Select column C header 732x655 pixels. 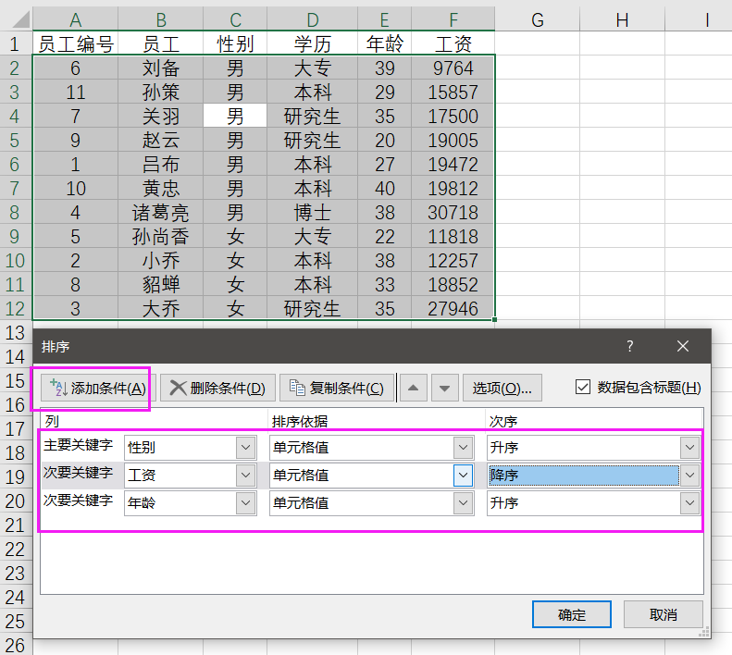click(x=235, y=19)
